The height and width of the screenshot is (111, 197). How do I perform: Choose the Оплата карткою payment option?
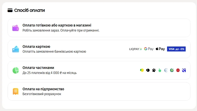[x=36, y=47]
